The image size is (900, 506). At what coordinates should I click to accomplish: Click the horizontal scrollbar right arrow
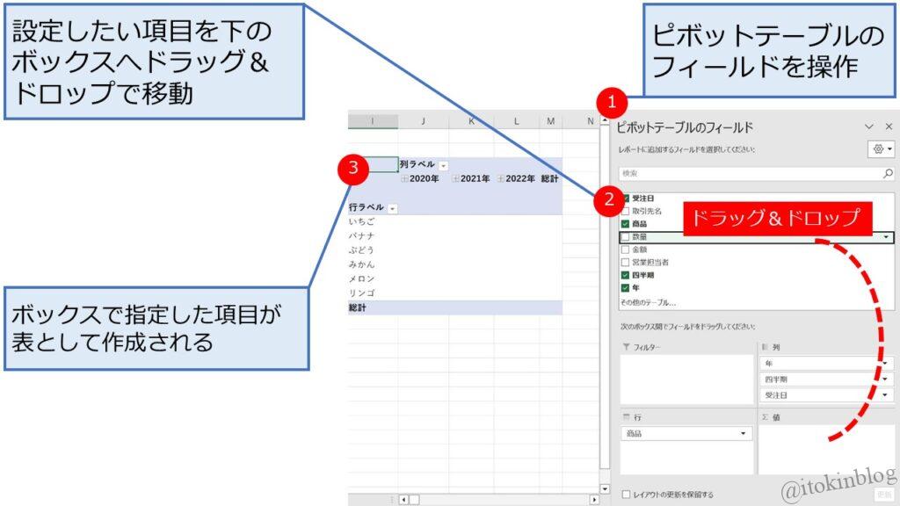pos(594,500)
